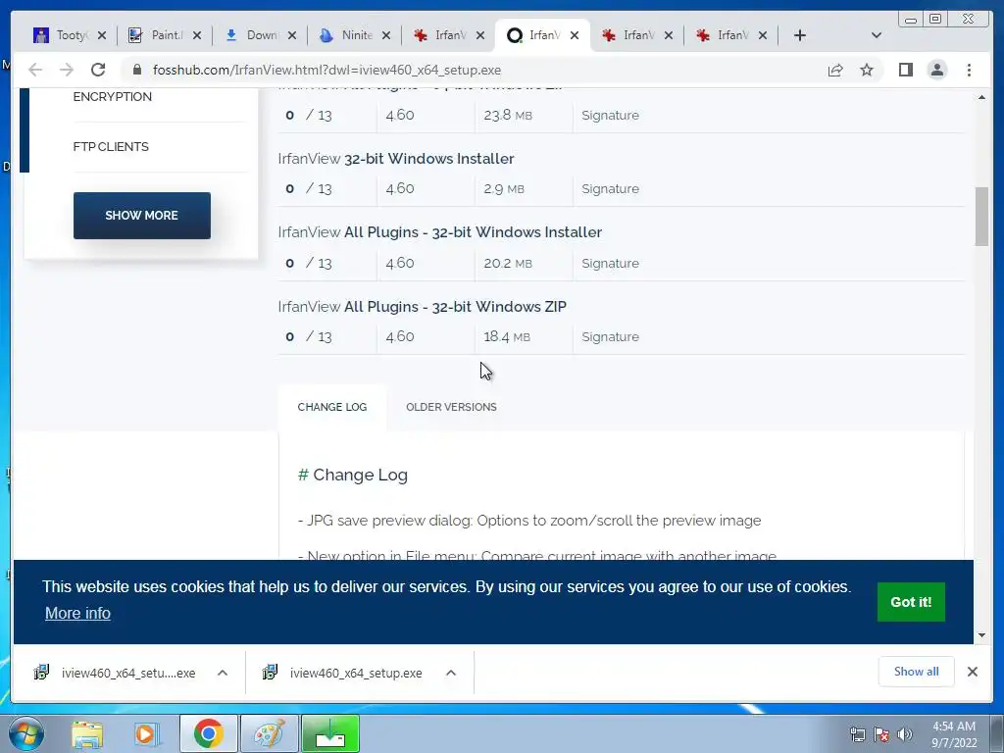The width and height of the screenshot is (1004, 753).
Task: Click the 0 / 13 rating for 2.9 MB installer
Action: click(x=309, y=189)
